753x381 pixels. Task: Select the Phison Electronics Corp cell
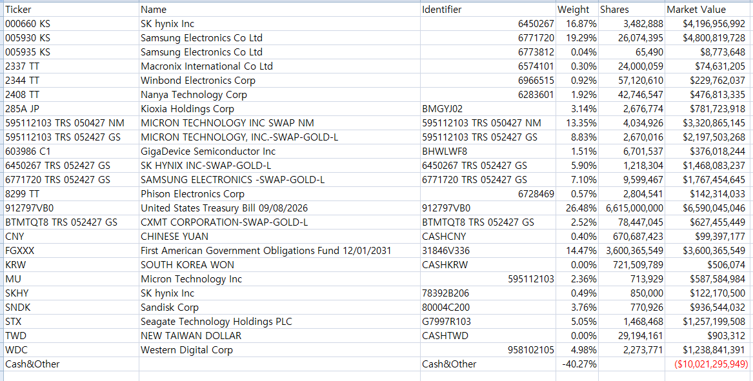click(279, 194)
